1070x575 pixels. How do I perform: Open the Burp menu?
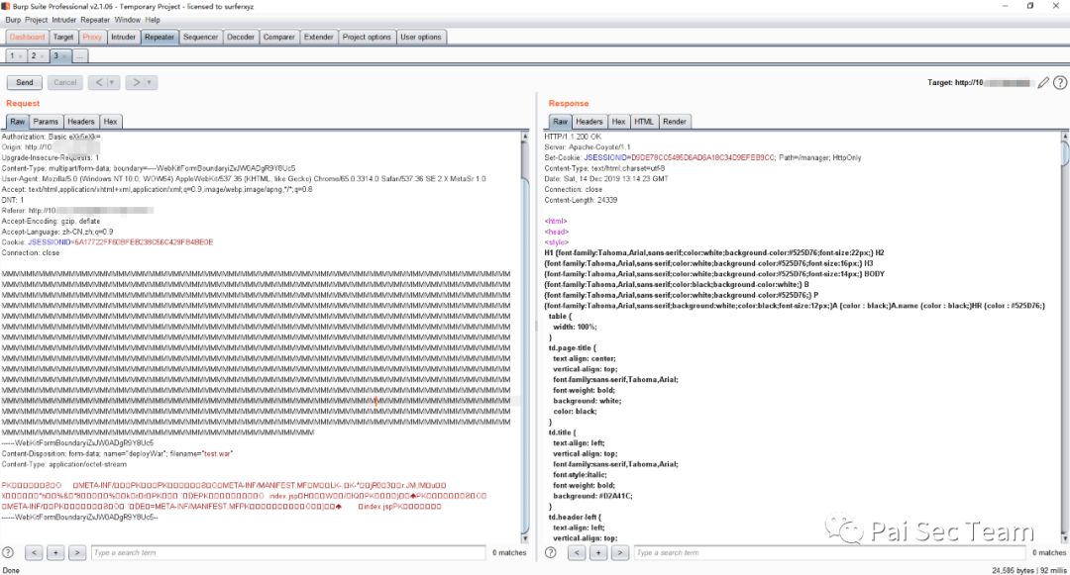13,20
